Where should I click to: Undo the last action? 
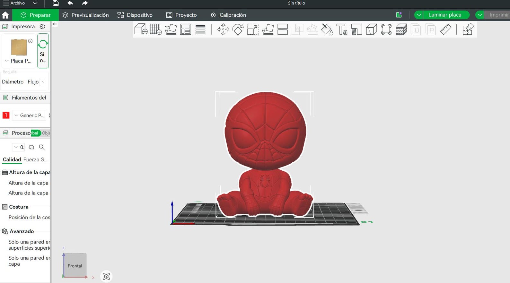tap(70, 3)
